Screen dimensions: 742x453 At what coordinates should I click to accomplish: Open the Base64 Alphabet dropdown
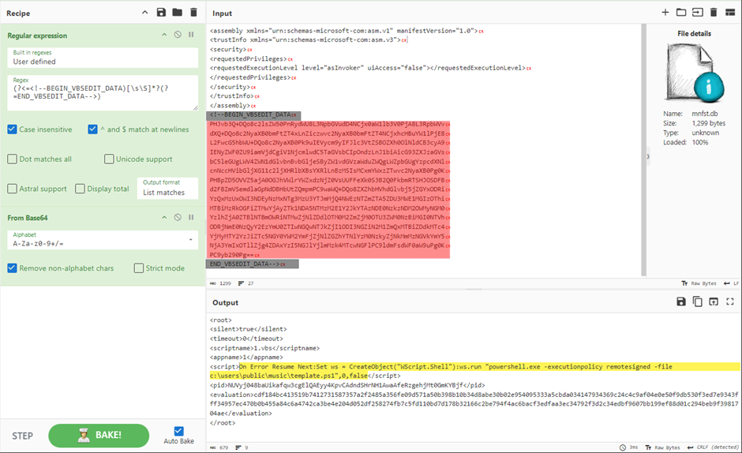(103, 239)
